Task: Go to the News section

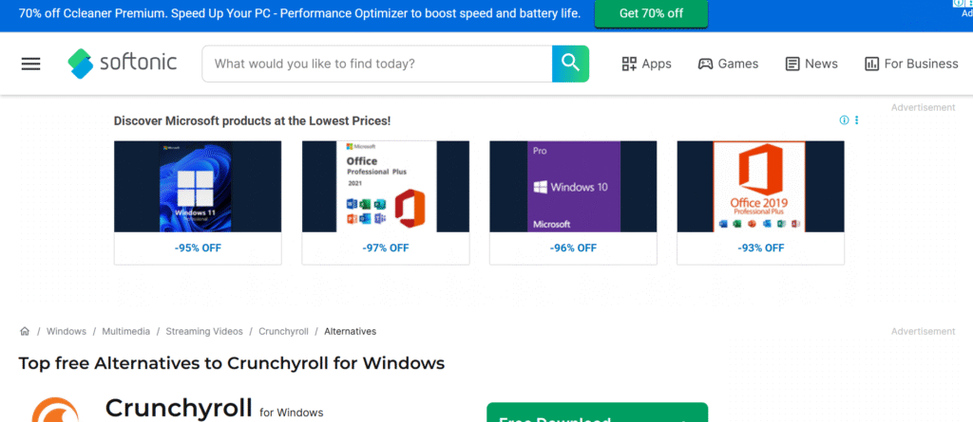Action: pos(811,64)
